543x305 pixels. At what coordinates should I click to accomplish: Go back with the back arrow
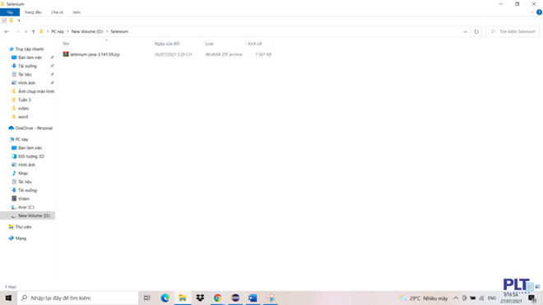7,31
